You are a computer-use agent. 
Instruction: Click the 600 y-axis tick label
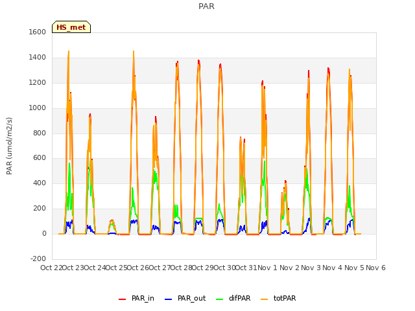point(40,158)
